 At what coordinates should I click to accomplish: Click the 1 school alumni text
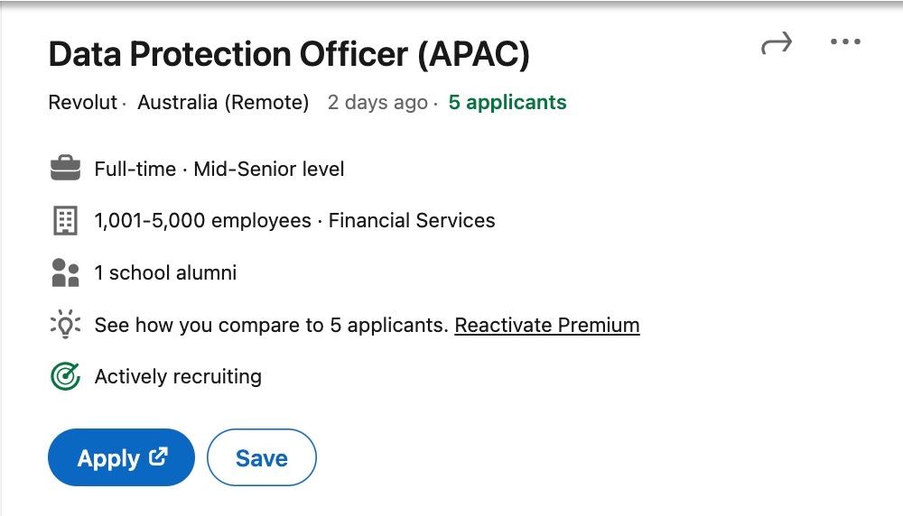pyautogui.click(x=165, y=272)
